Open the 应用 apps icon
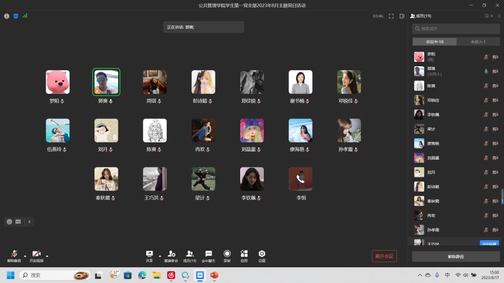This screenshot has width=504, height=283. click(x=244, y=254)
